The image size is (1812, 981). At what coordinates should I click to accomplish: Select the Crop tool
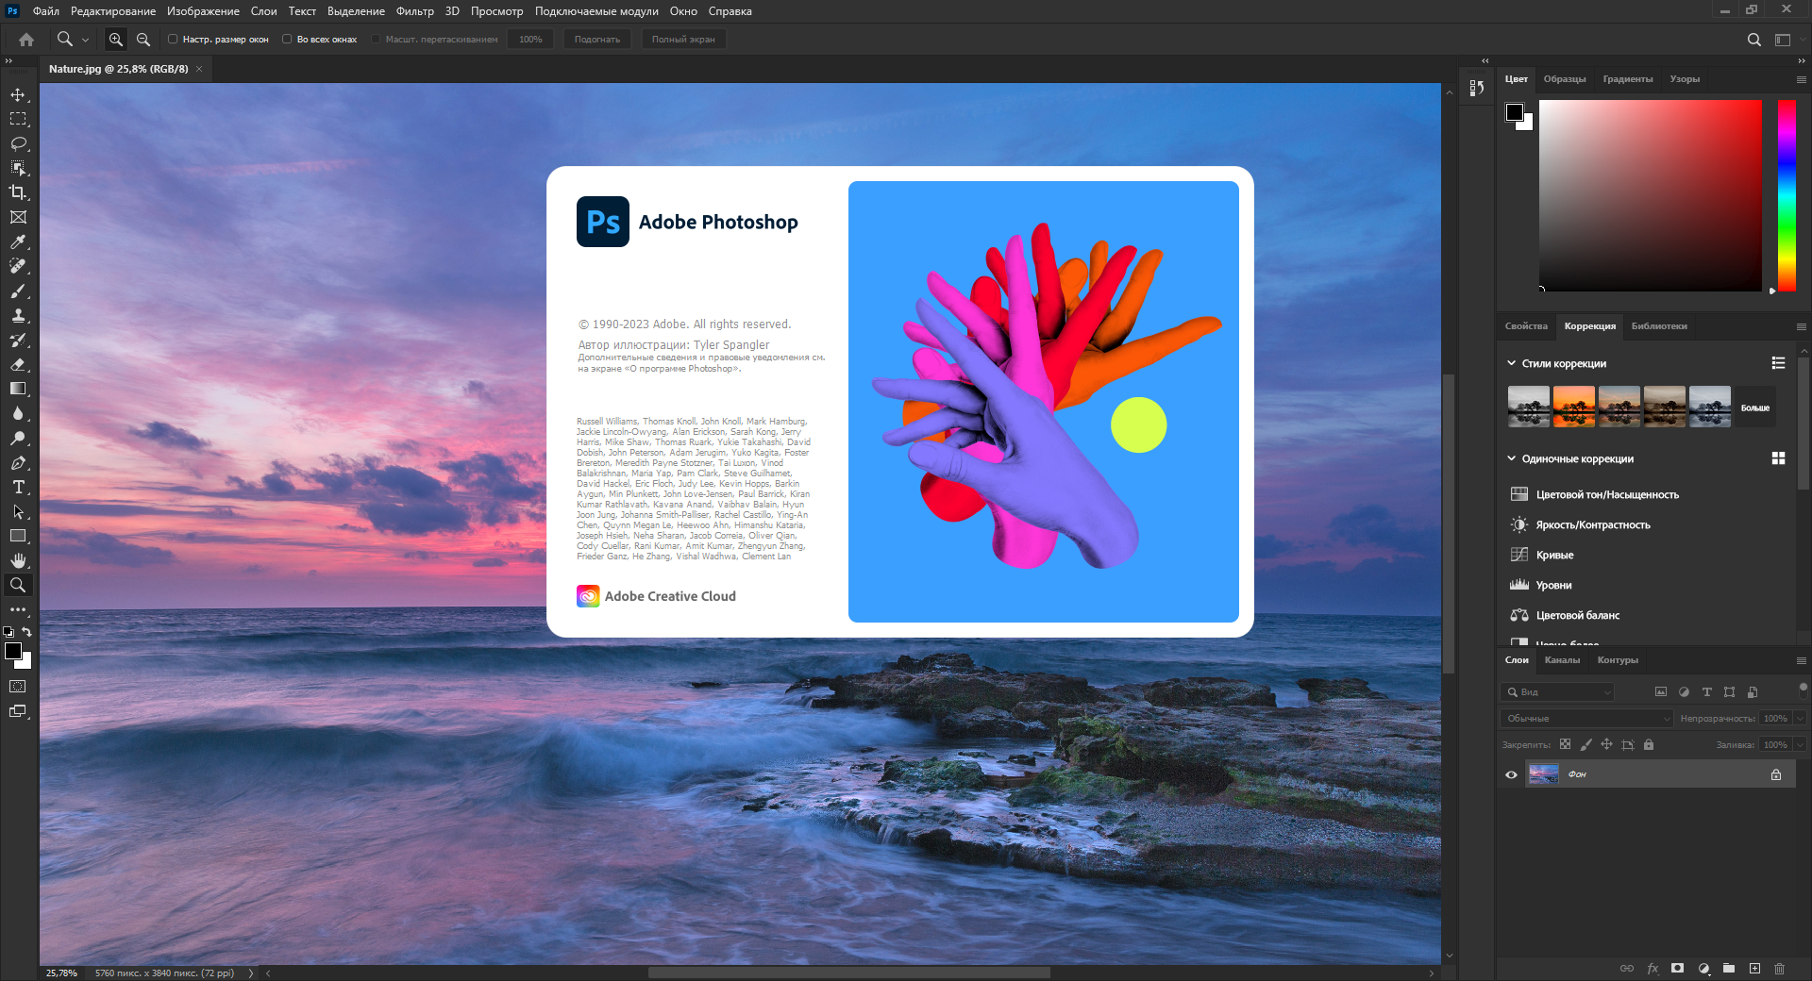[18, 192]
